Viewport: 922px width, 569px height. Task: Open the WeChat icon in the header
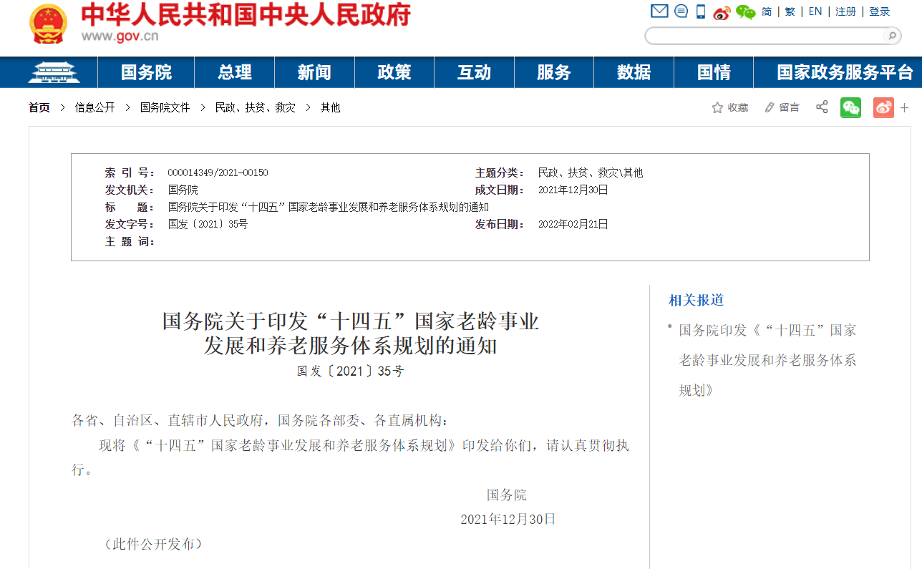click(745, 12)
